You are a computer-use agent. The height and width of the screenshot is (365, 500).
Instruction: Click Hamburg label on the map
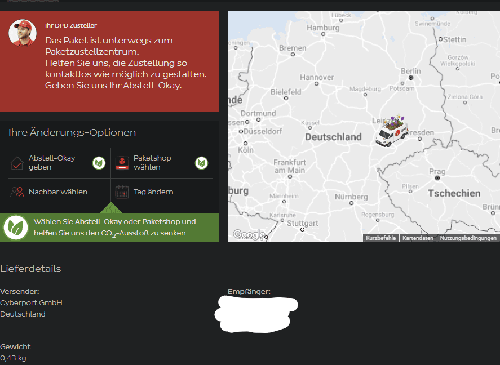(323, 28)
